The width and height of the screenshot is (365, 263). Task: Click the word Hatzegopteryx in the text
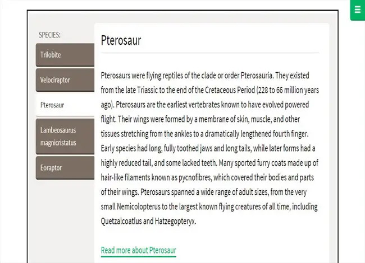point(175,221)
